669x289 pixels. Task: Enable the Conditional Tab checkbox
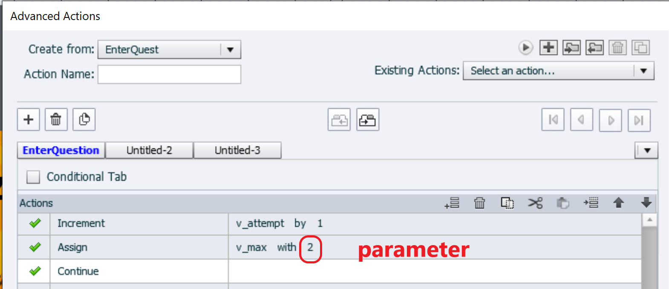point(33,177)
